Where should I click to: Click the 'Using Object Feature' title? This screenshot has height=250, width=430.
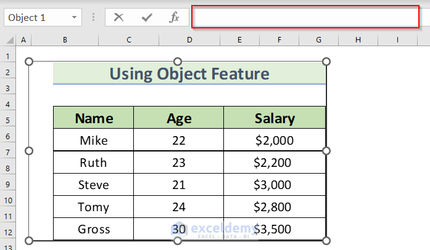pos(189,74)
